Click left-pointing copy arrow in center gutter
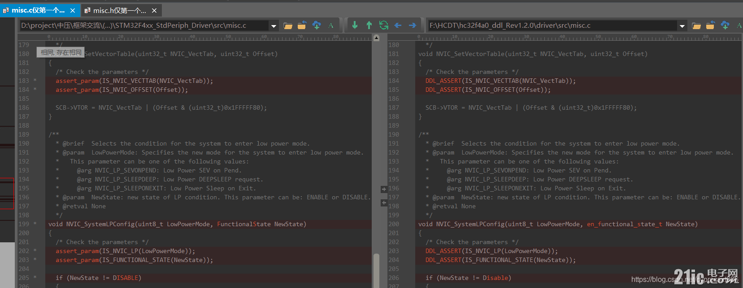 (384, 203)
